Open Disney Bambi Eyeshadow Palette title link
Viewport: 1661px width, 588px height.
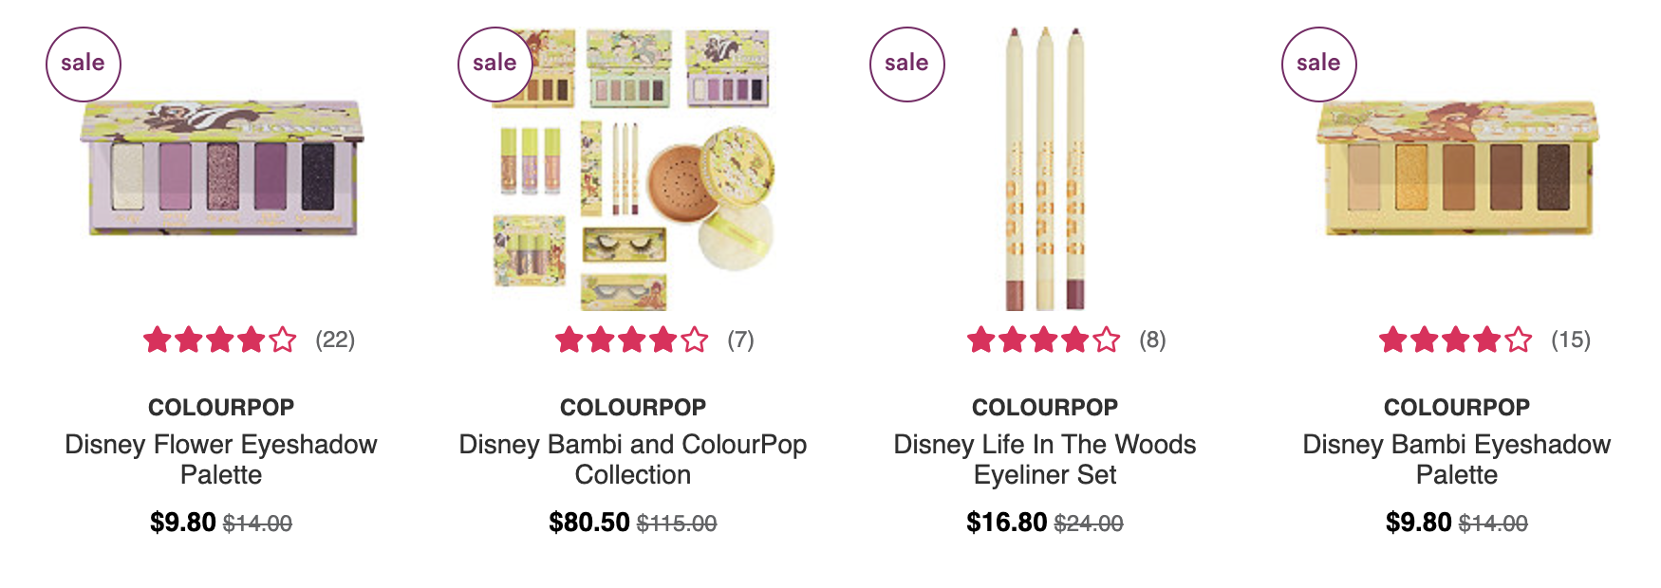click(1457, 459)
